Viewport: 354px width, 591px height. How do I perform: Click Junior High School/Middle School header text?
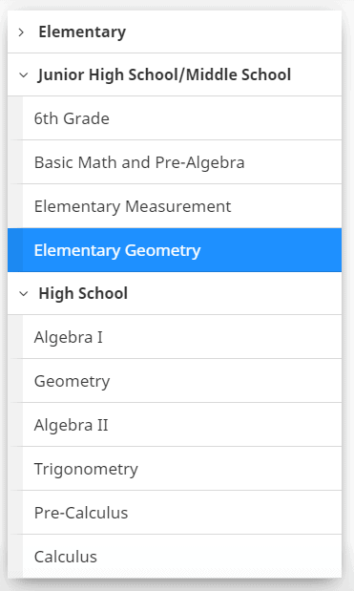point(164,74)
